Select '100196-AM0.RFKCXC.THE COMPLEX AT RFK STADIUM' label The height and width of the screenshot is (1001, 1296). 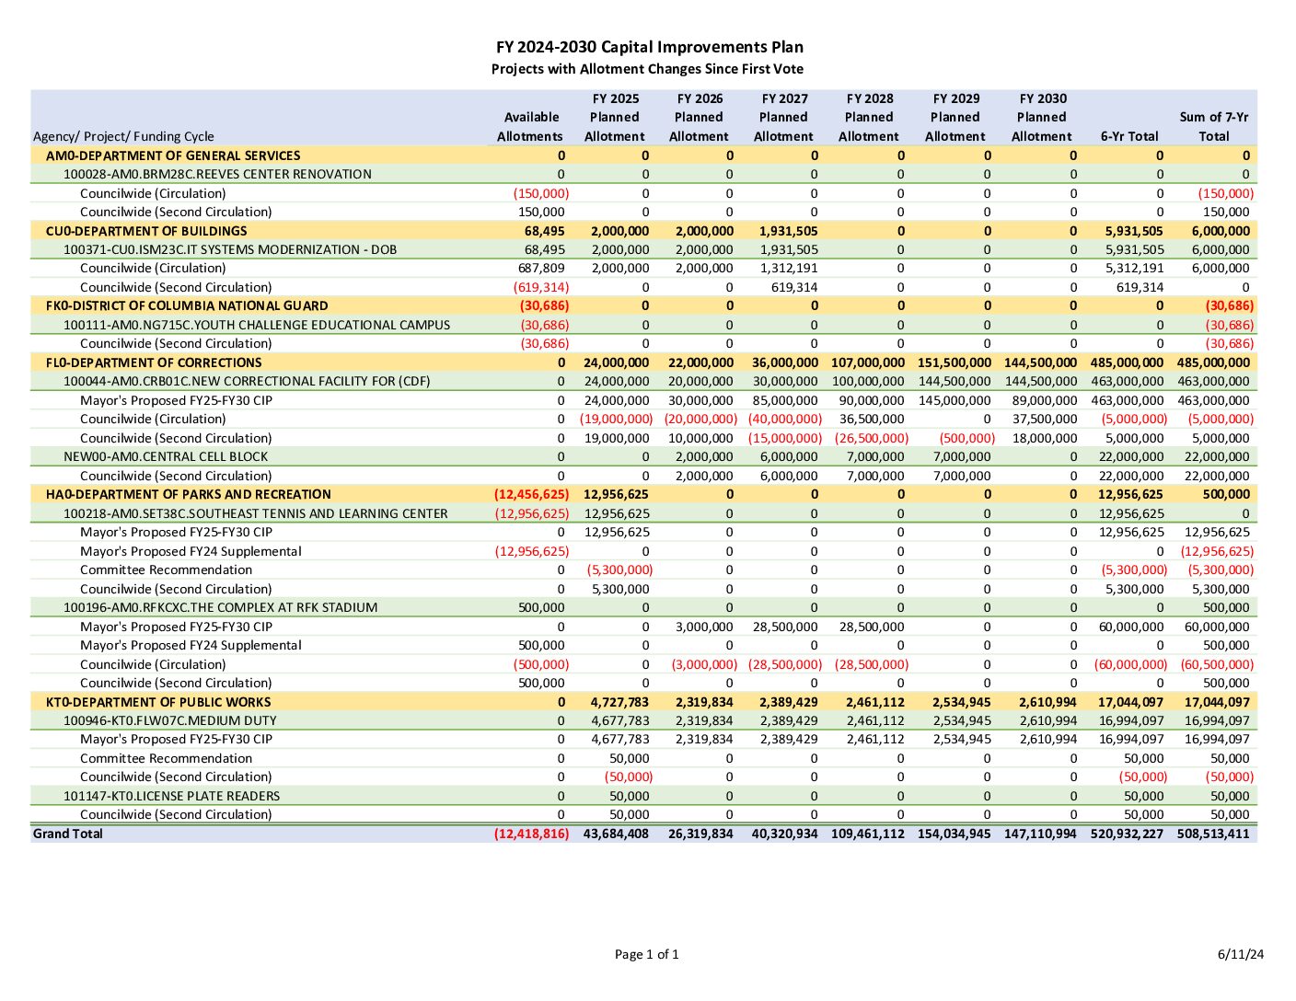(221, 607)
